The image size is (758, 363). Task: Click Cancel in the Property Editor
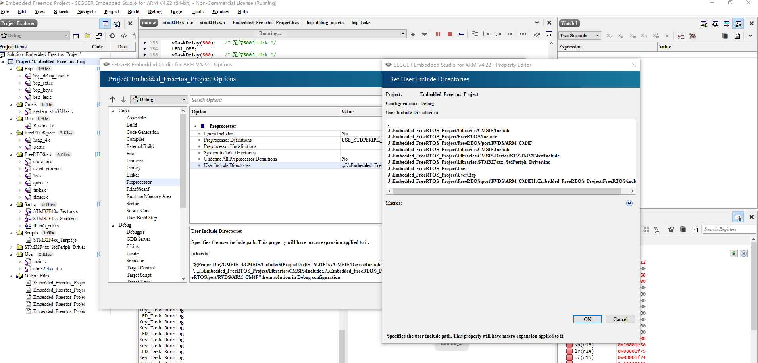click(620, 319)
